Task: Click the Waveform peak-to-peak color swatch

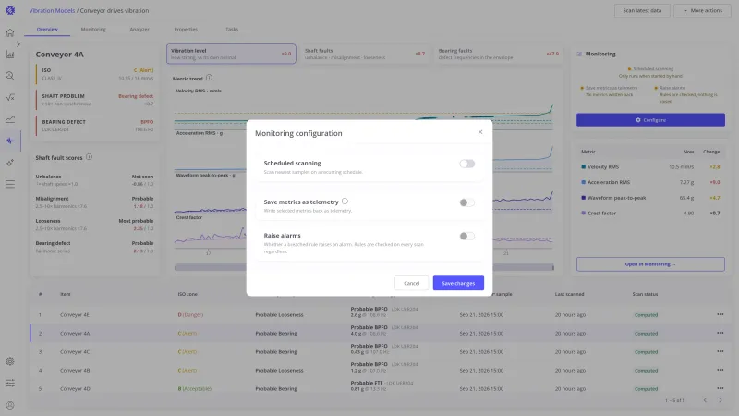Action: pos(584,198)
